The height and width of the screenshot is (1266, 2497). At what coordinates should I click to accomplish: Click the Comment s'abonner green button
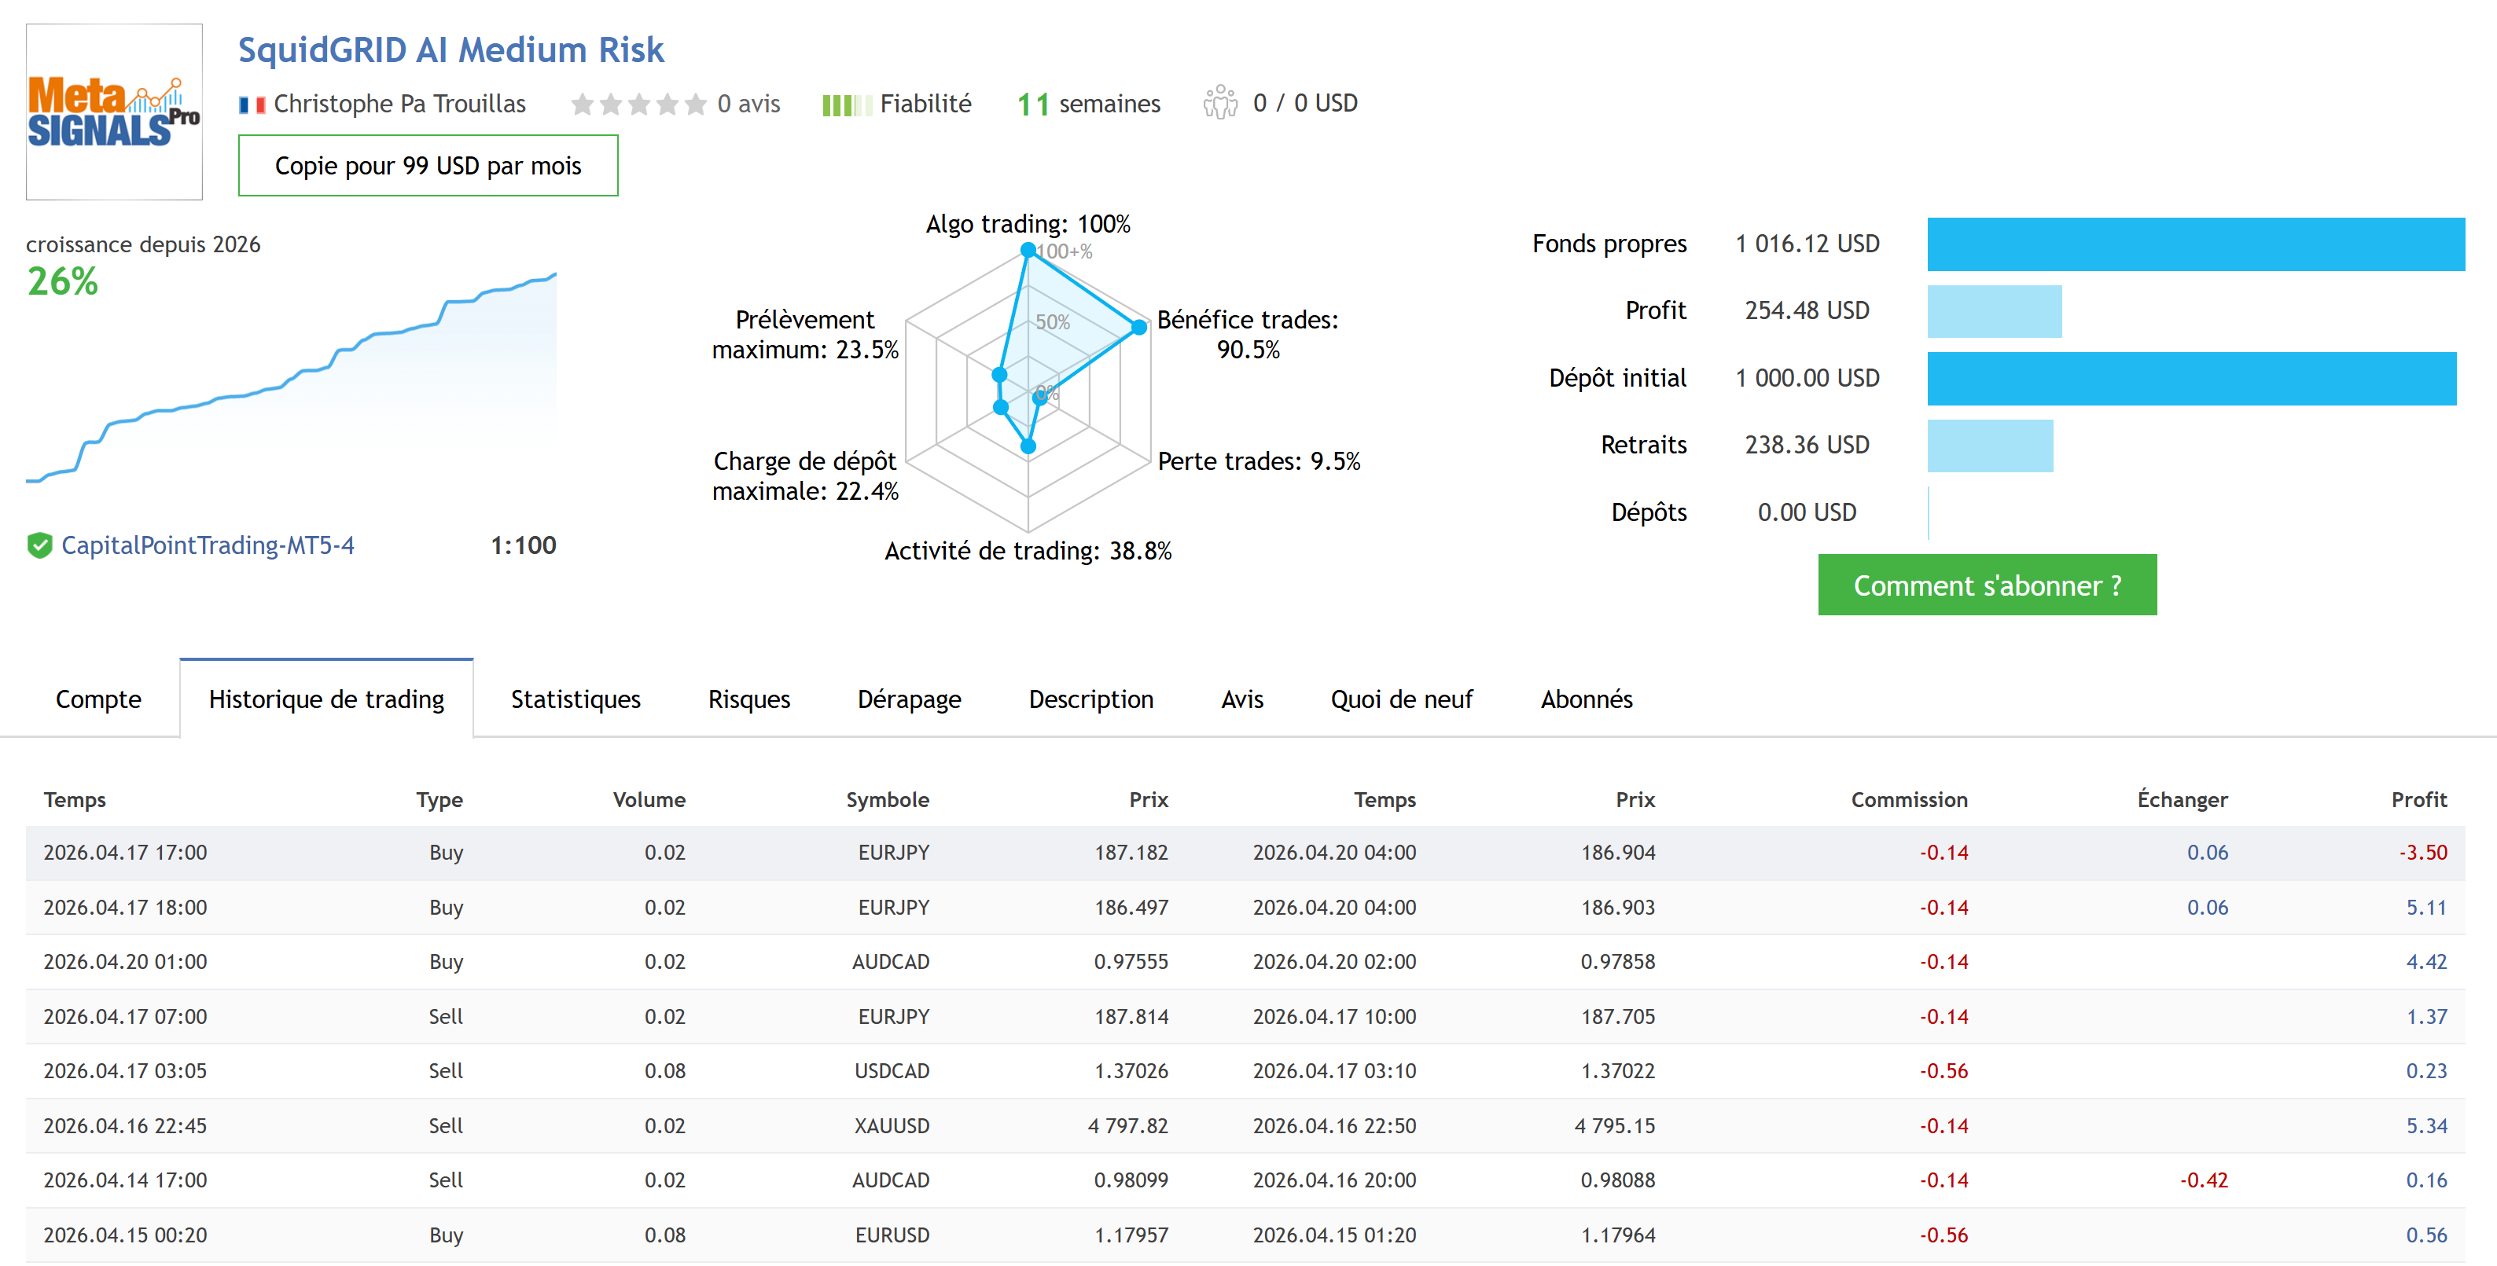1986,585
